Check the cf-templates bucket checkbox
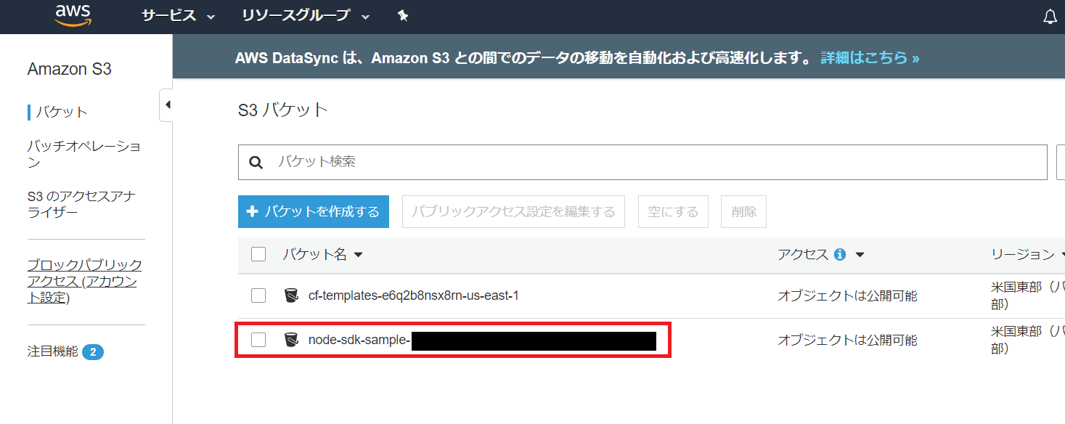 pyautogui.click(x=258, y=295)
